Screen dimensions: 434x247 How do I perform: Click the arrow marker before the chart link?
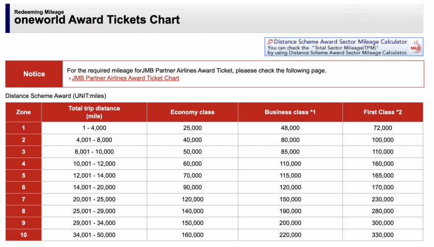[69, 78]
